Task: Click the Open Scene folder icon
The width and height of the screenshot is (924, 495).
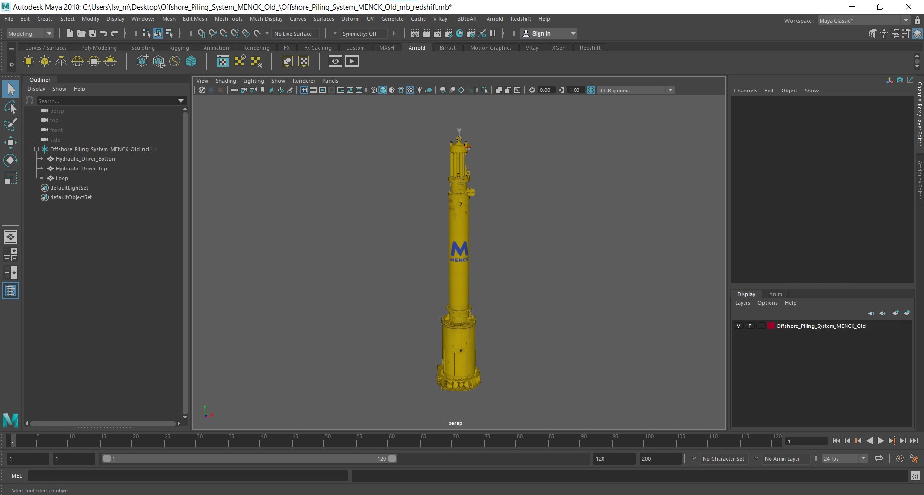Action: click(x=81, y=33)
